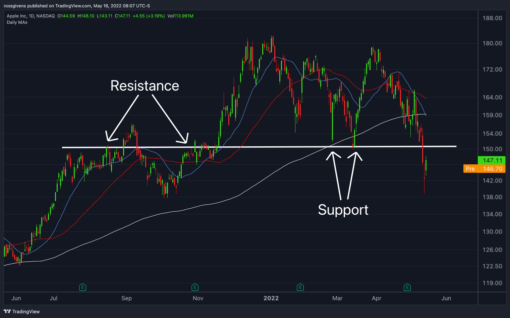510x318 pixels.
Task: Select the Support text annotation
Action: coord(343,210)
